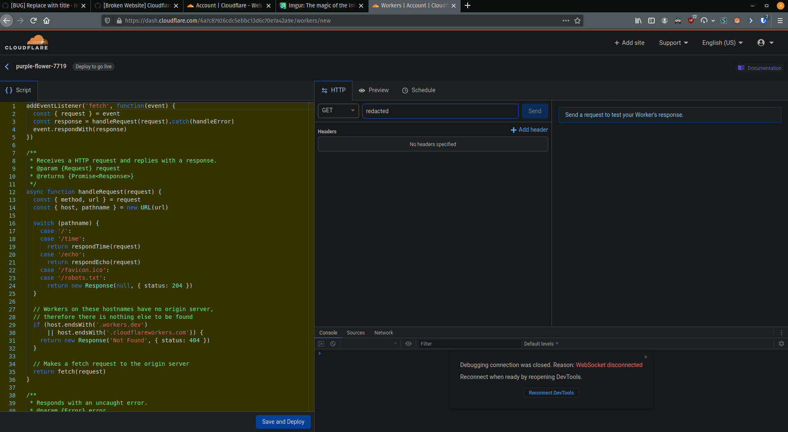This screenshot has height=432, width=788.
Task: Switch to the Imgur browser tab
Action: click(322, 5)
